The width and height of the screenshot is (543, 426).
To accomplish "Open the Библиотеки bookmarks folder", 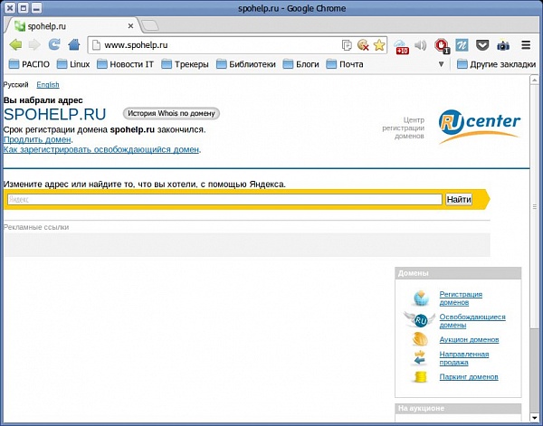I will 246,64.
